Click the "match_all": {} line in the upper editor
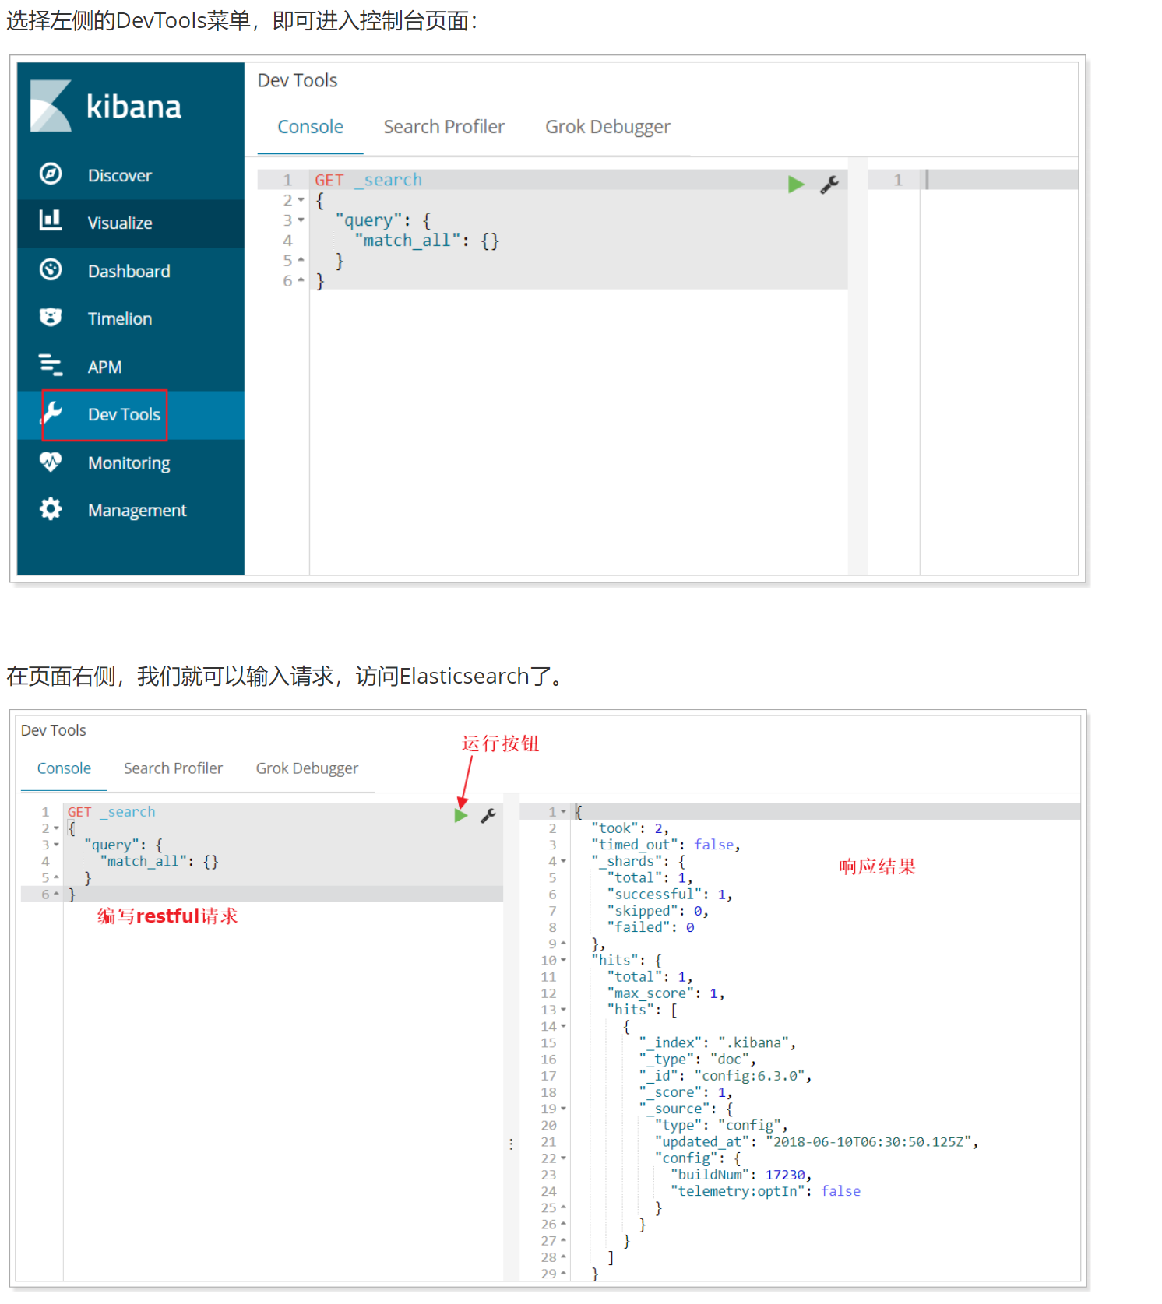Screen dimensions: 1162x1304 coord(427,241)
